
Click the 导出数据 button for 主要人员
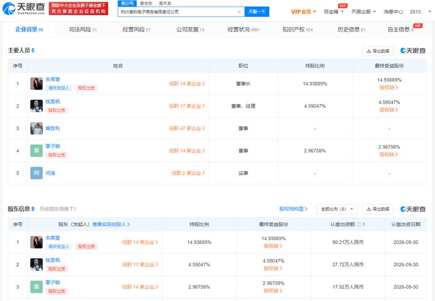click(x=377, y=51)
